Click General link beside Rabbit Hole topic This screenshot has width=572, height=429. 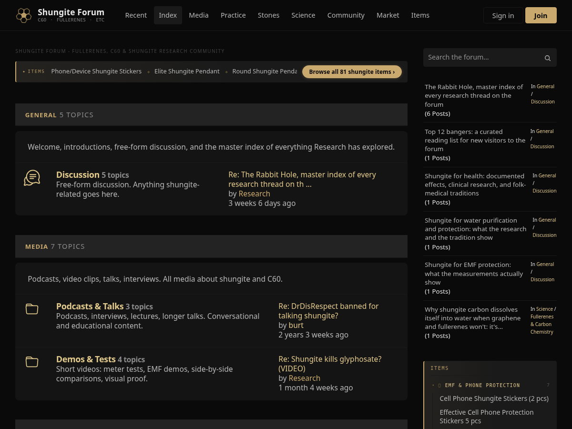pyautogui.click(x=545, y=86)
